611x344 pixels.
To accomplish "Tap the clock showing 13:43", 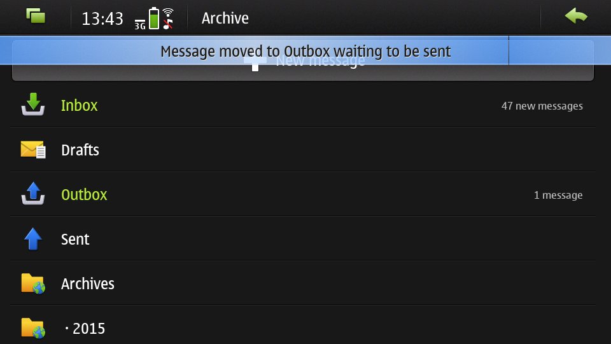I will point(102,18).
